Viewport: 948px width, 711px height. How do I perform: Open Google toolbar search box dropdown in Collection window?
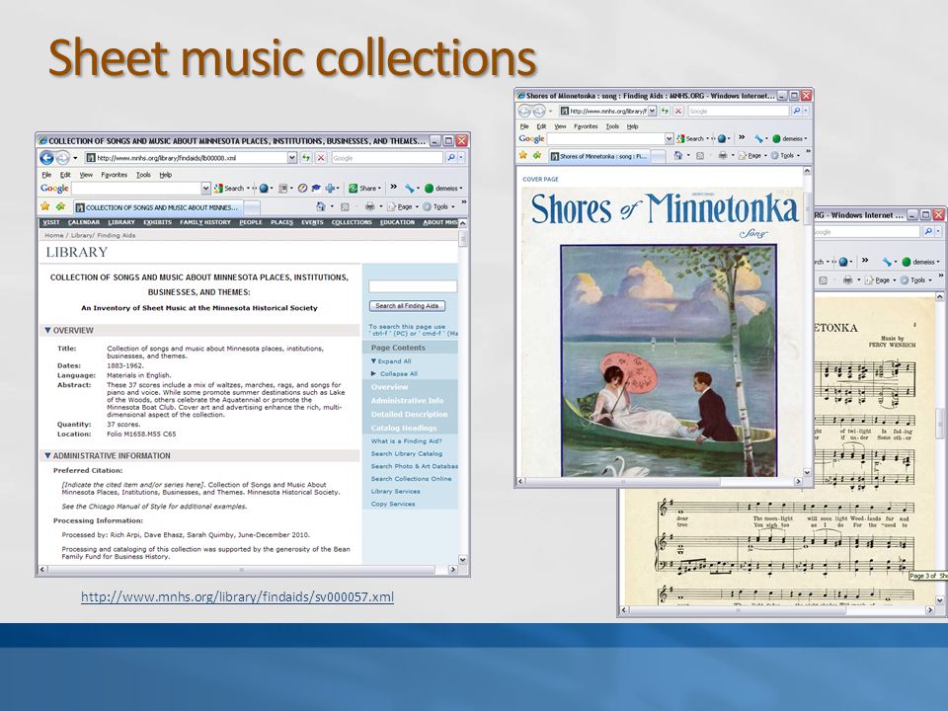pos(205,188)
